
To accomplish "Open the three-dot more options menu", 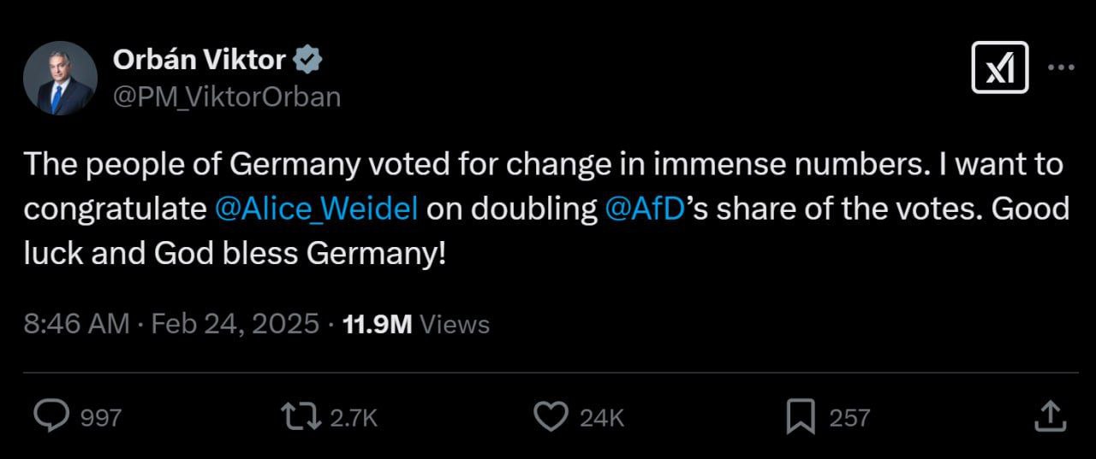I will tap(1060, 68).
